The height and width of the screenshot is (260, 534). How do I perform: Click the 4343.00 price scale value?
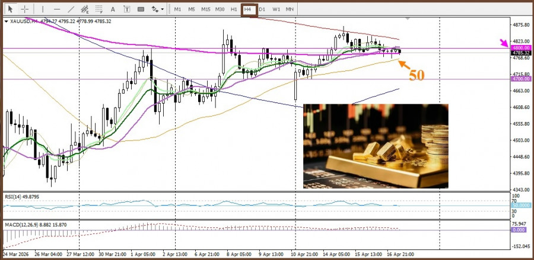pos(521,190)
